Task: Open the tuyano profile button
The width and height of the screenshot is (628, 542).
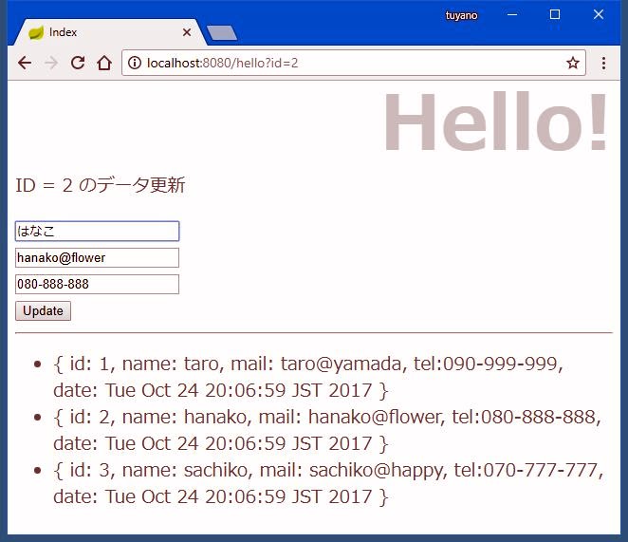Action: (x=462, y=15)
